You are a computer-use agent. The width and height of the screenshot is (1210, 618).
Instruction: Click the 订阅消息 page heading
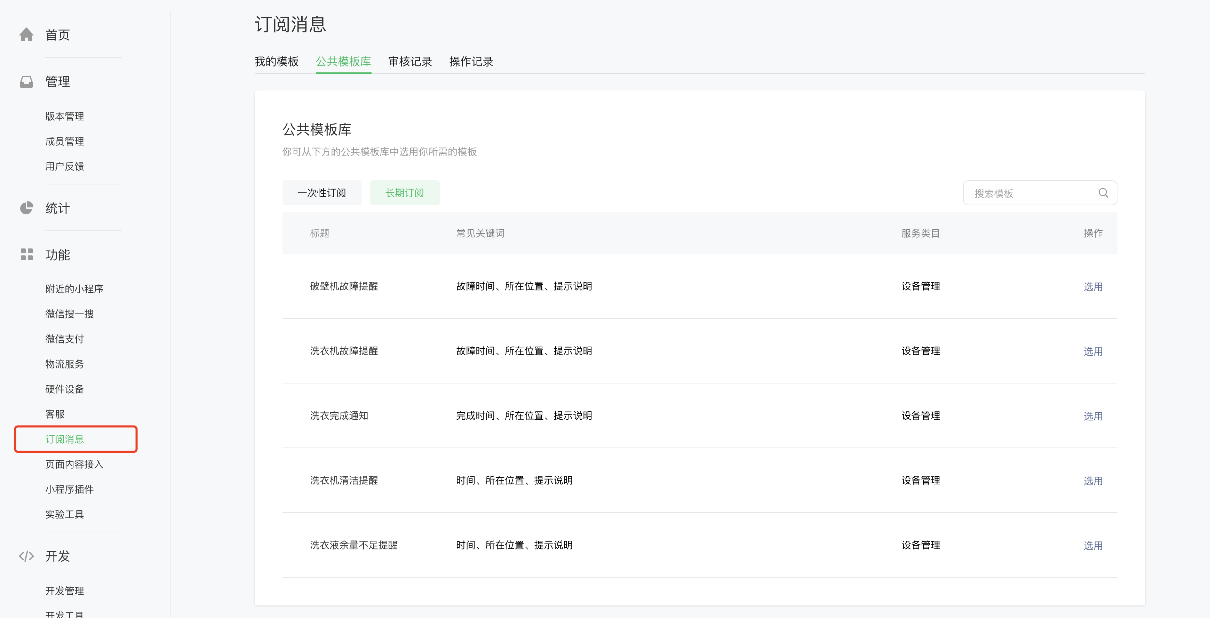290,24
